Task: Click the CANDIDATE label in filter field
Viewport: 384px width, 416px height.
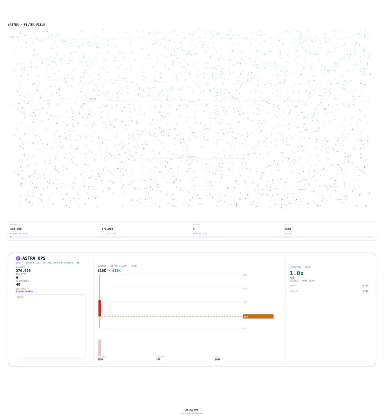Action: pos(192,157)
